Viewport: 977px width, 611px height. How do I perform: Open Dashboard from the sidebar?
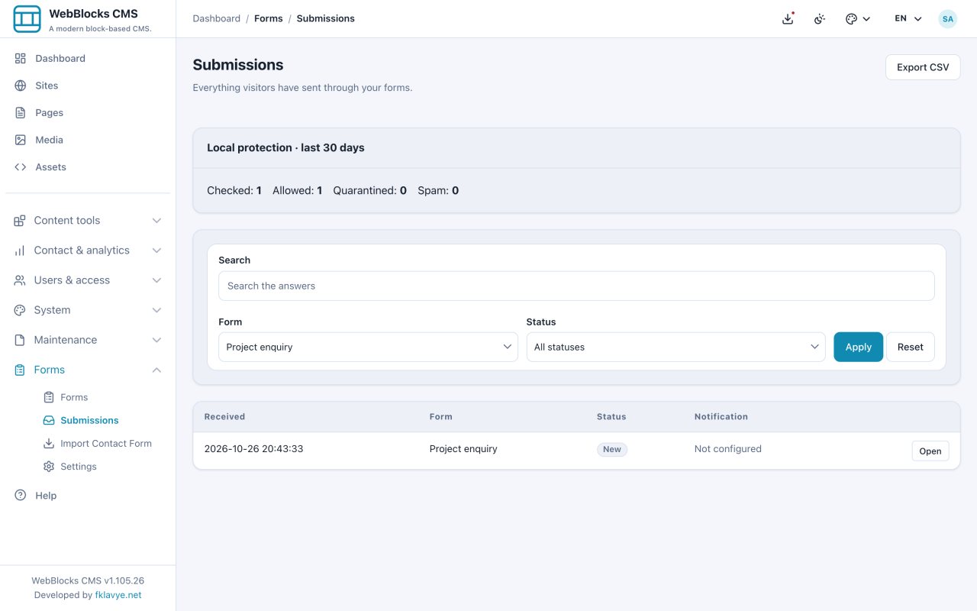(x=88, y=58)
